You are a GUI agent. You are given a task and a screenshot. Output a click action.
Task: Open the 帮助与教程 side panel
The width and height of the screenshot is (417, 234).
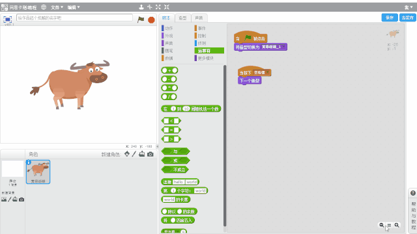click(413, 216)
